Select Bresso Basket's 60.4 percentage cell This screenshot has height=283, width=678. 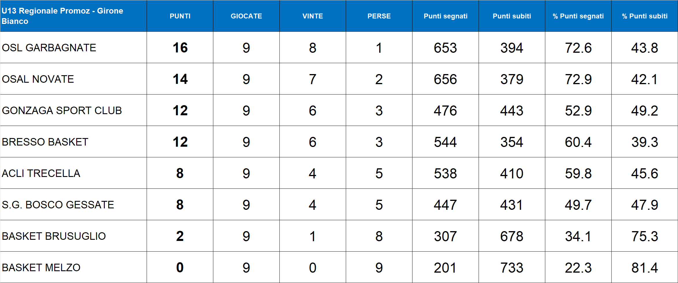(578, 142)
